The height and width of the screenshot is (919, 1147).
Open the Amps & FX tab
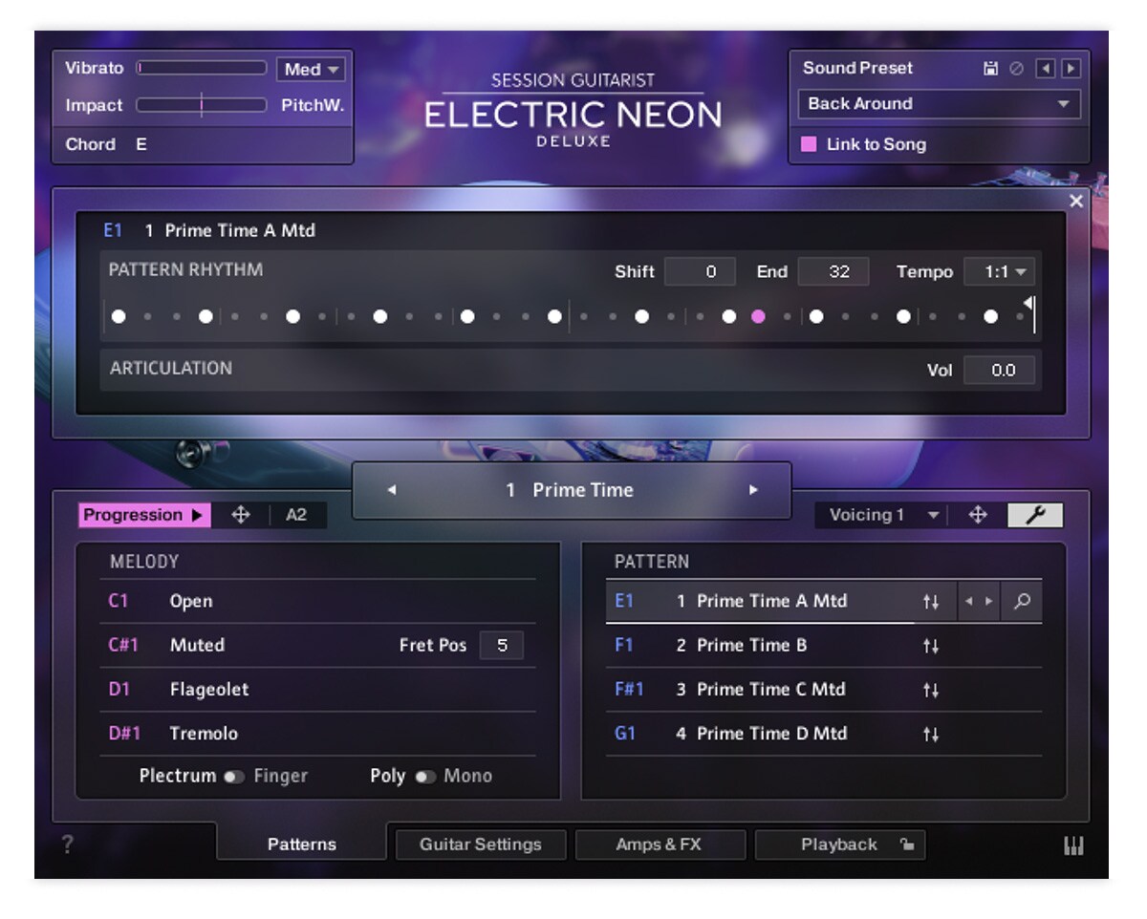coord(659,844)
